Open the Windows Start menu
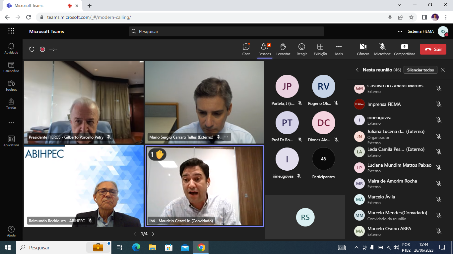Viewport: 453px width, 254px height. click(8, 247)
